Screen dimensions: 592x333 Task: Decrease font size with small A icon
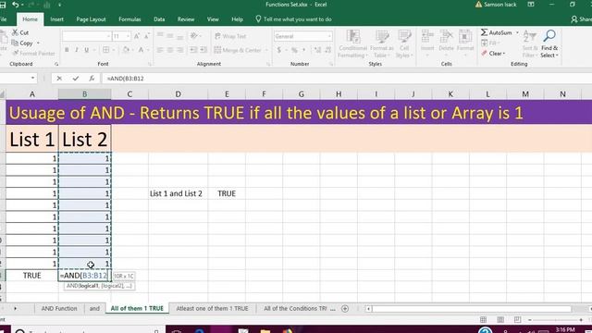147,36
